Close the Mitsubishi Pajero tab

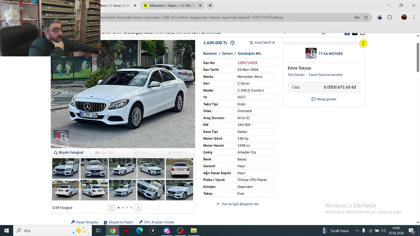[200, 6]
